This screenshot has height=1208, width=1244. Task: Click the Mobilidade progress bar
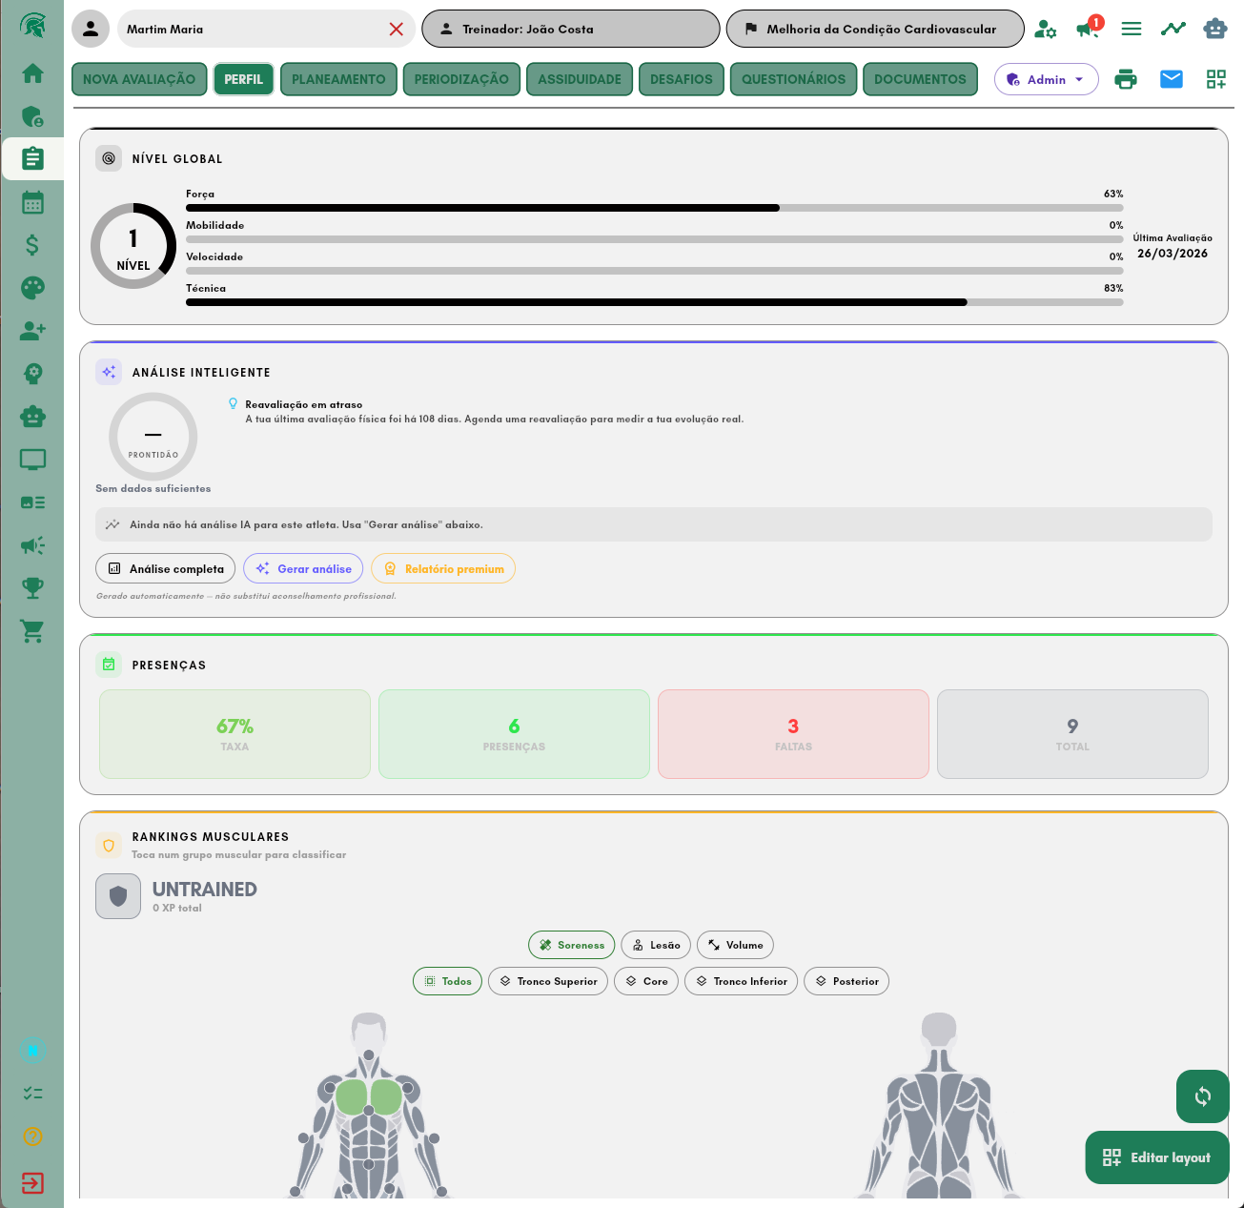pyautogui.click(x=655, y=239)
